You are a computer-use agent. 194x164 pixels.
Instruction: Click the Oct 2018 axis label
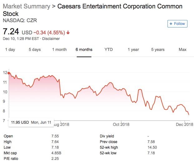coord(121,124)
